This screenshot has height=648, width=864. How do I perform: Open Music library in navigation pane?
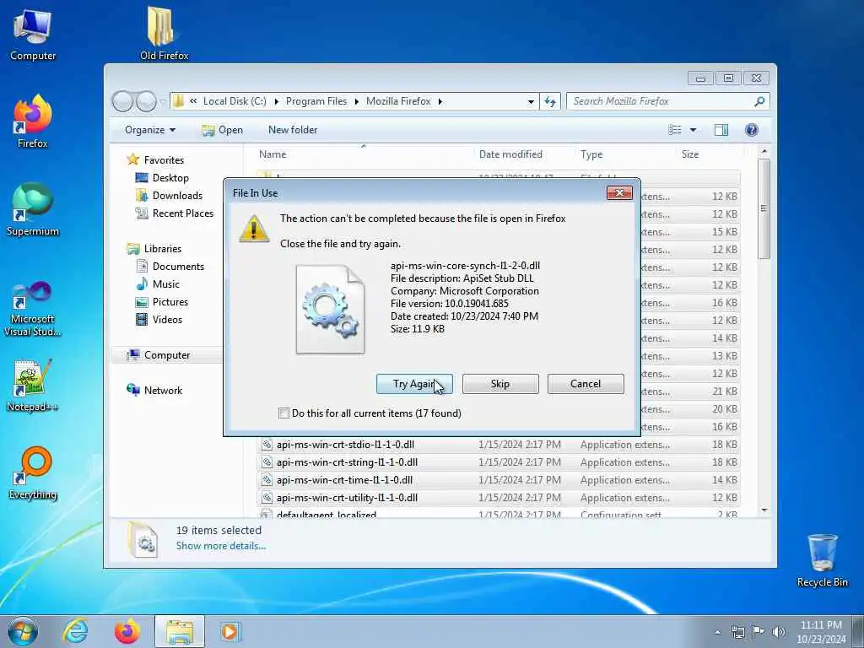tap(165, 283)
